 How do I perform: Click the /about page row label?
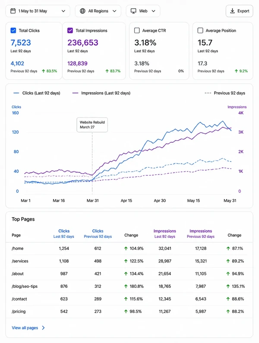click(x=18, y=274)
